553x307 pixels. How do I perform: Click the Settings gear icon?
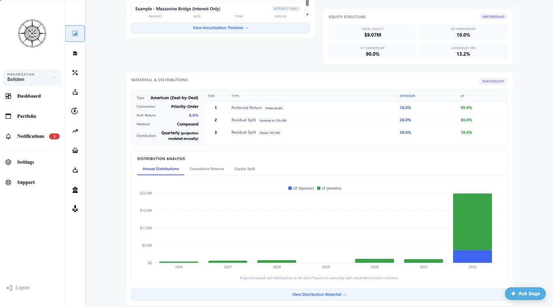click(x=8, y=162)
